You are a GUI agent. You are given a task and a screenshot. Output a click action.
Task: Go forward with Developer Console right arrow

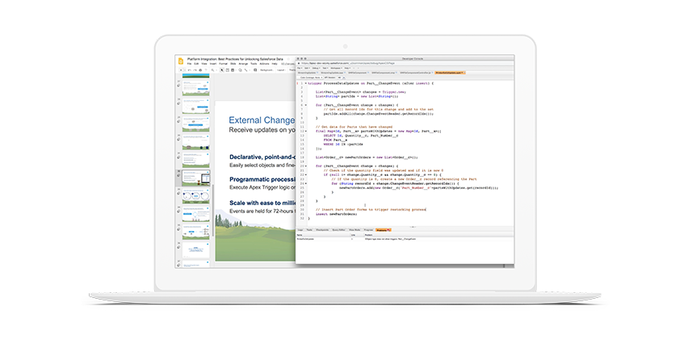358,68
